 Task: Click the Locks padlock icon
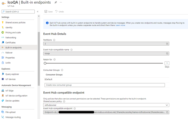click(x=3, y=63)
